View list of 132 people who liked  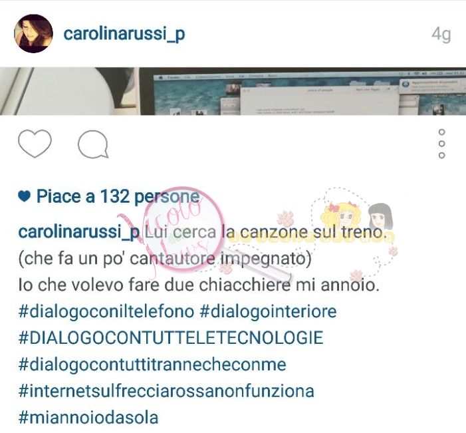click(118, 197)
